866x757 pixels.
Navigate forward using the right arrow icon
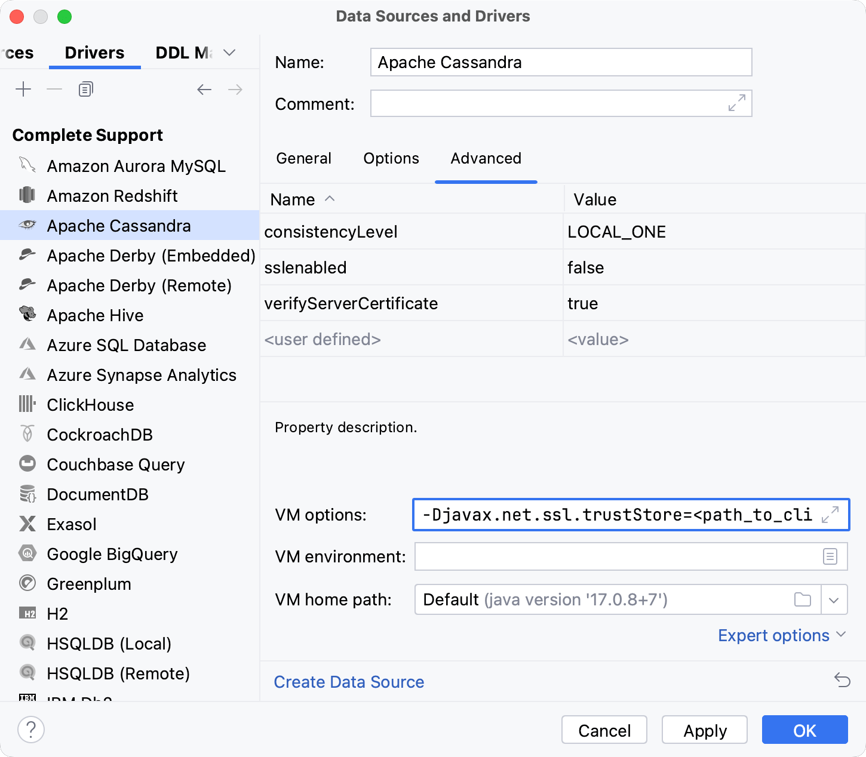(x=235, y=89)
